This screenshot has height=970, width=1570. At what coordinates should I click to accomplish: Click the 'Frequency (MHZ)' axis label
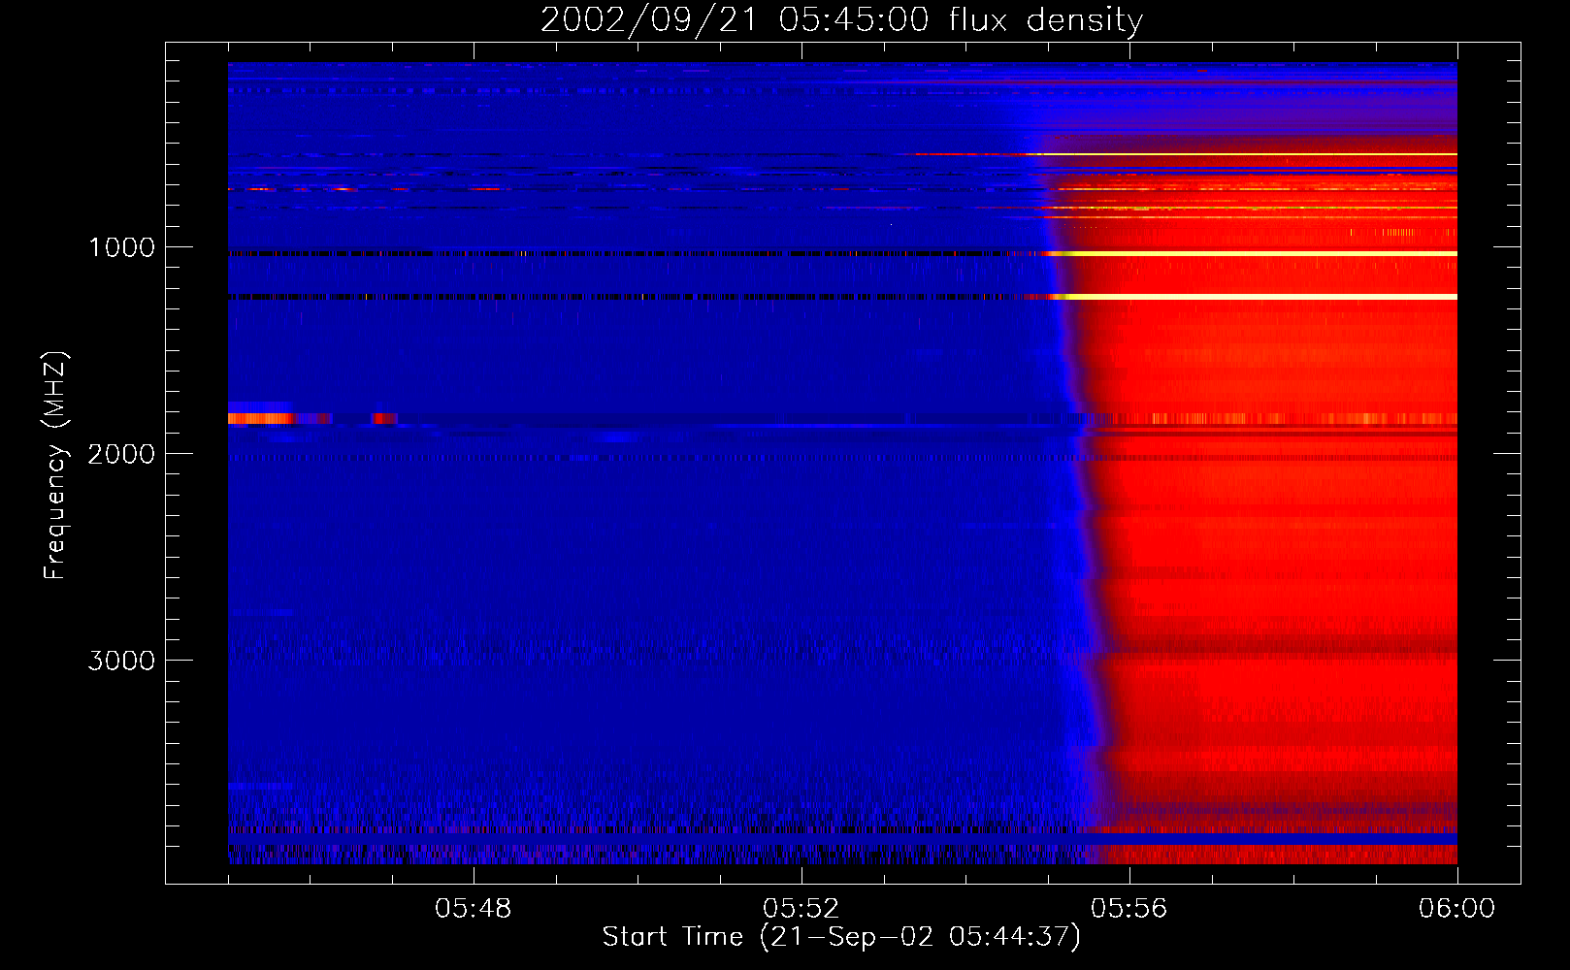coord(55,466)
